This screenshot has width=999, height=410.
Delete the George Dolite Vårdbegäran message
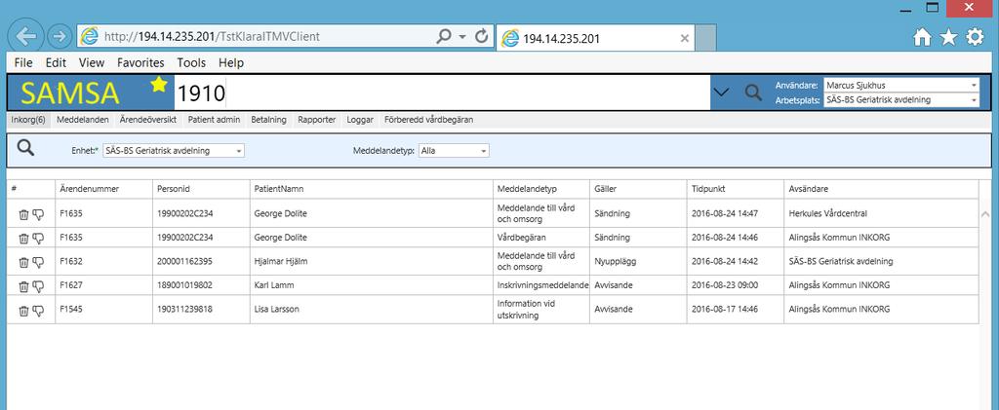[23, 238]
